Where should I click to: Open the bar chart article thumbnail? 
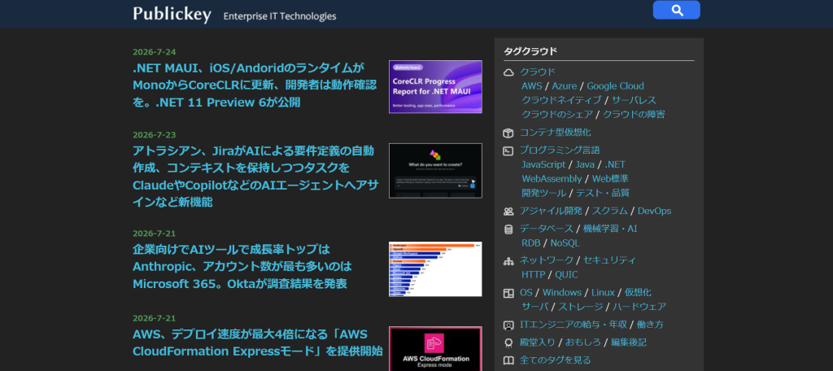[x=435, y=269]
